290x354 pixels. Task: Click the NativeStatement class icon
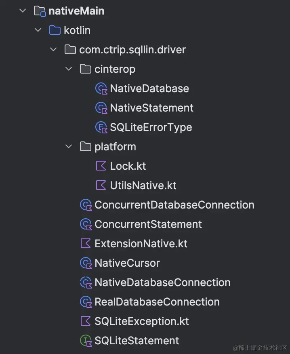point(101,108)
